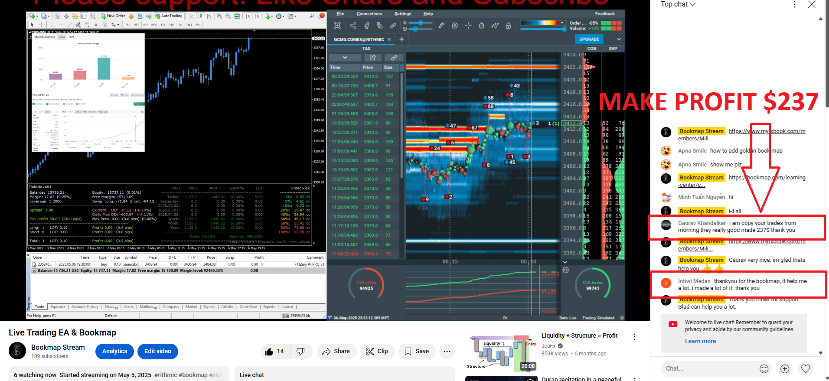The height and width of the screenshot is (381, 829).
Task: Adjust Bookmap dot size slider
Action: point(415,29)
